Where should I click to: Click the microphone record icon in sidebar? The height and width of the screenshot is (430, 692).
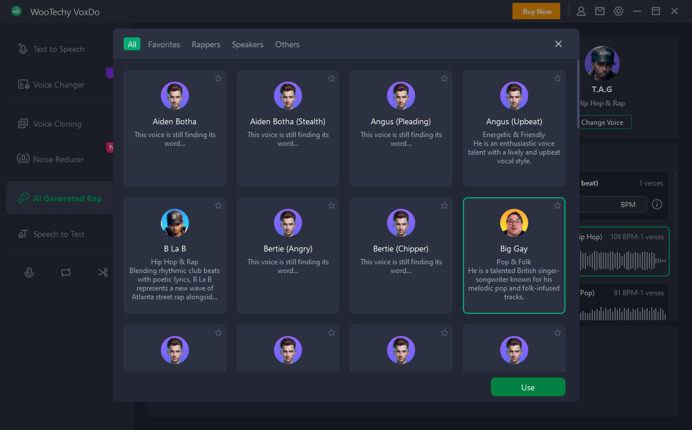[29, 272]
